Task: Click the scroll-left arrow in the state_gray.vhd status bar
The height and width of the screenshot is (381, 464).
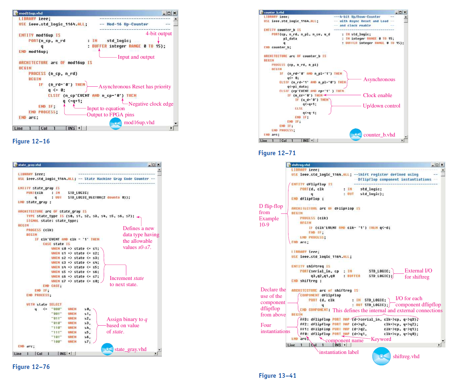Action: [x=69, y=353]
